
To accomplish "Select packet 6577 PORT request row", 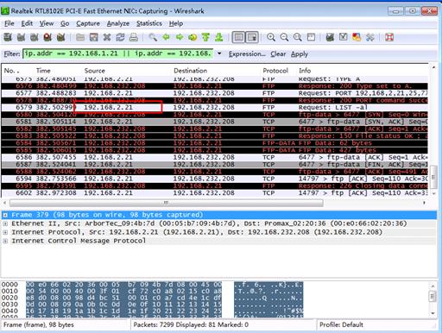I will pyautogui.click(x=214, y=93).
